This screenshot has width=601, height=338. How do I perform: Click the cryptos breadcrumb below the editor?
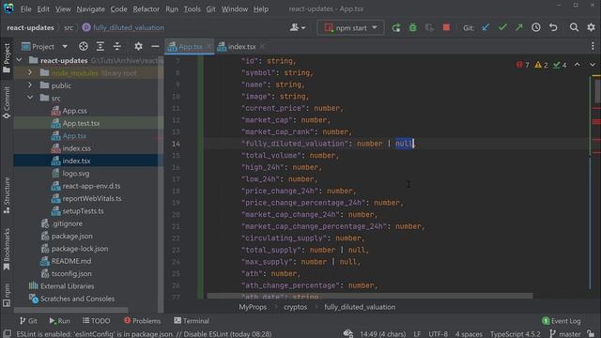(295, 307)
